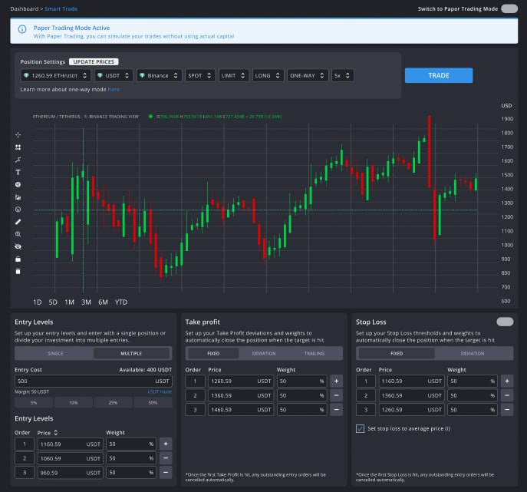
Task: Open the USDT currency dropdown
Action: pyautogui.click(x=114, y=76)
